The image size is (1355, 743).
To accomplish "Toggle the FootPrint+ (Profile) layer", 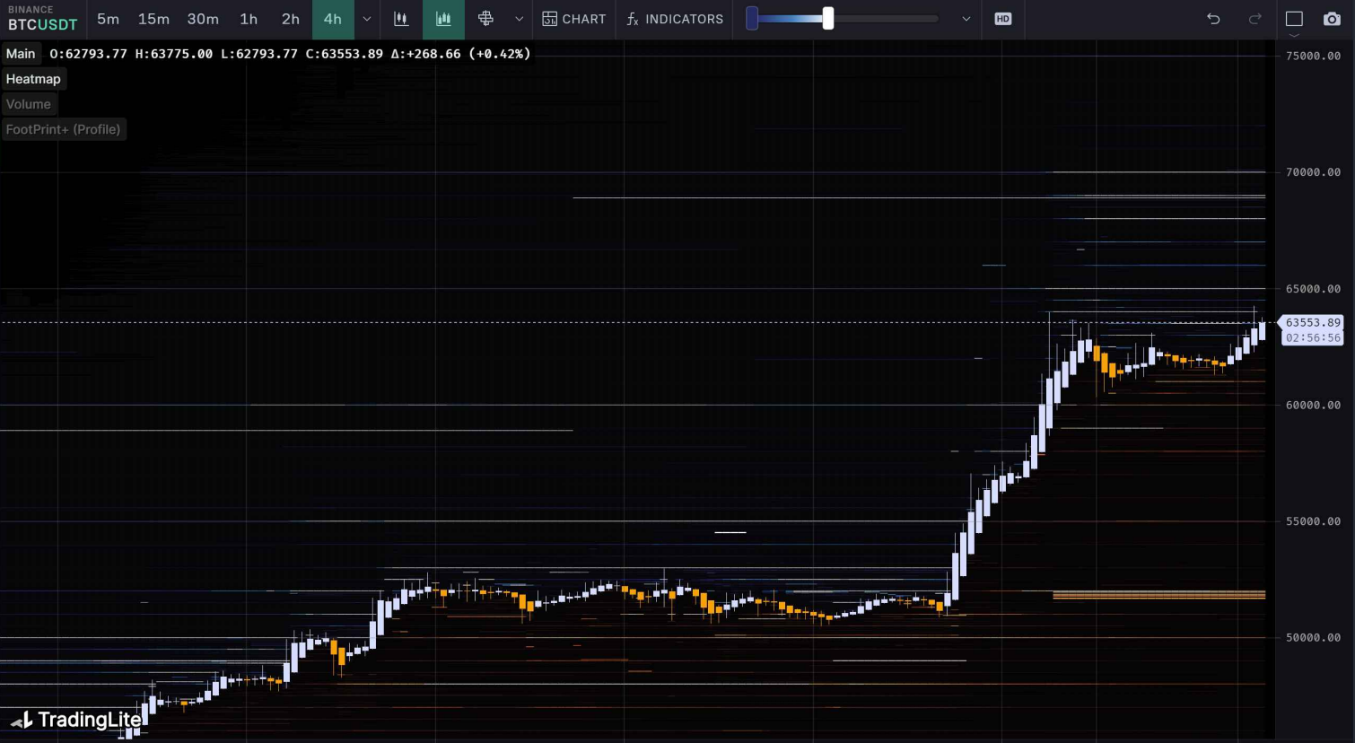I will click(x=63, y=129).
